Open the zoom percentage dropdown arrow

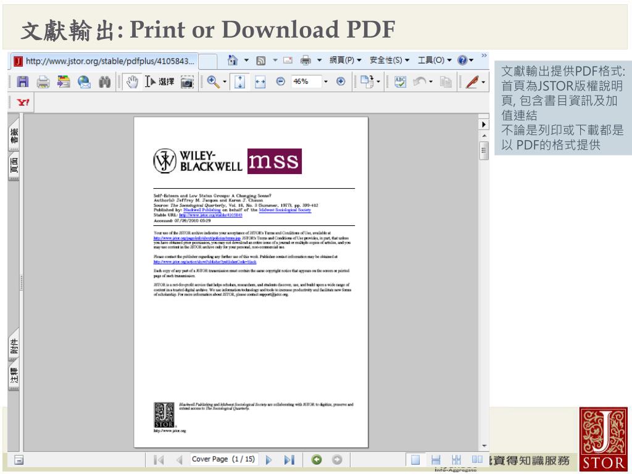[x=326, y=82]
